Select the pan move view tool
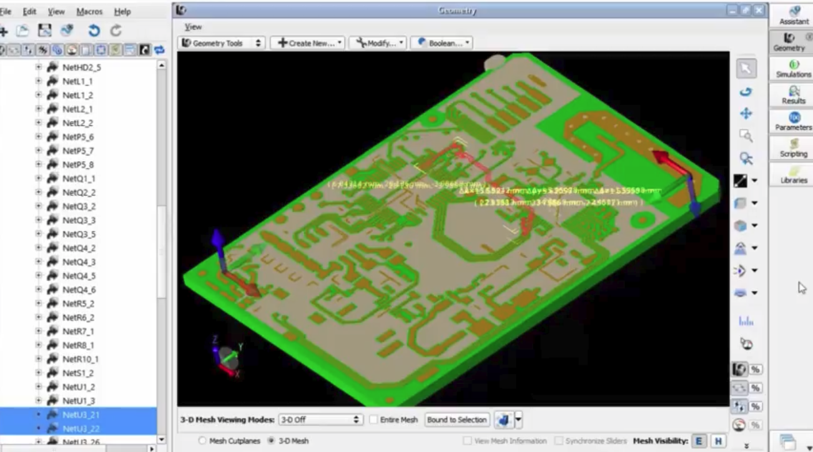Viewport: 813px width, 452px height. (746, 114)
